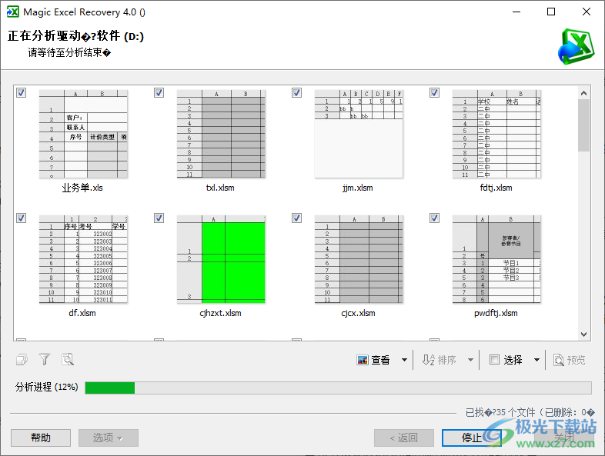The image size is (605, 456).
Task: Uncheck the fdtj.xlsm checkbox
Action: [x=434, y=92]
